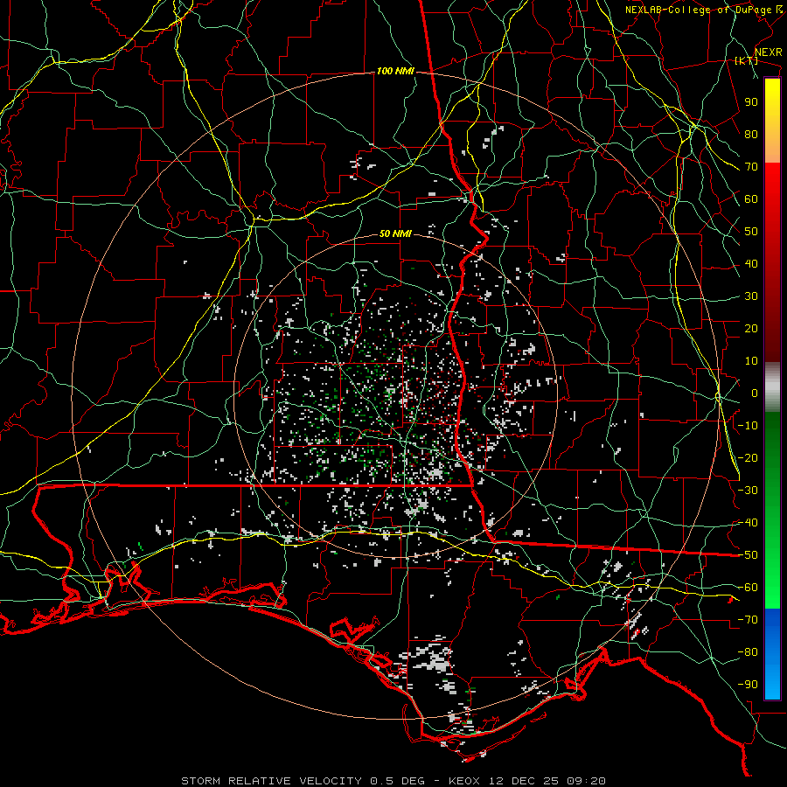787x787 pixels.
Task: Select the 10 value on velocity scale
Action: tap(751, 361)
